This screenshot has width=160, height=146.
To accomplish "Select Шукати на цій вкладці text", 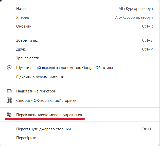I will click(x=64, y=68).
